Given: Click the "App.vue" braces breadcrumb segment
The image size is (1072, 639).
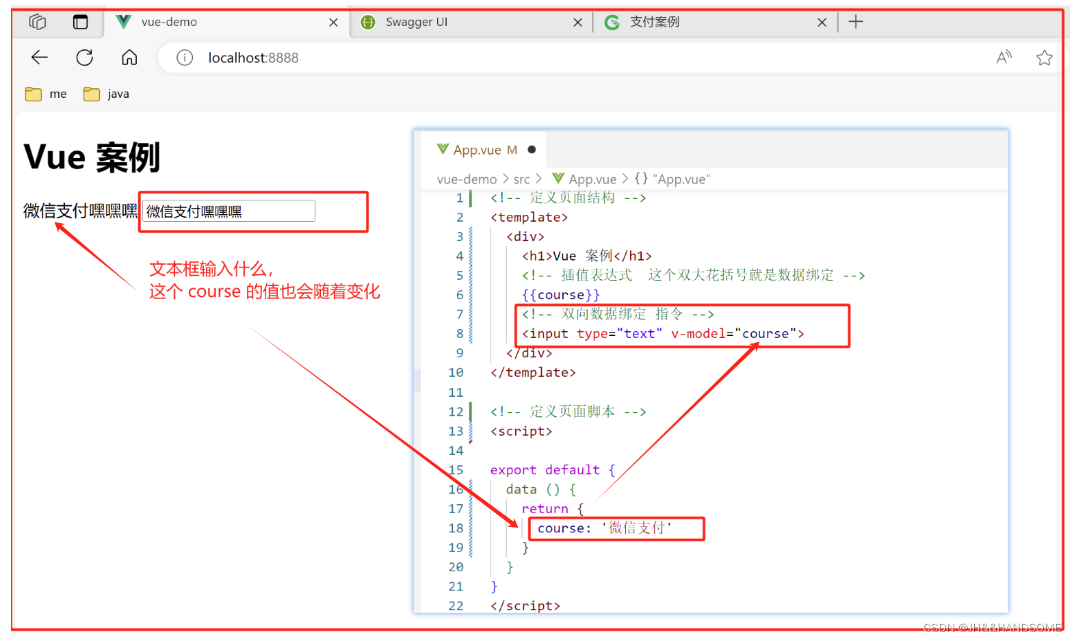Looking at the screenshot, I should [672, 179].
